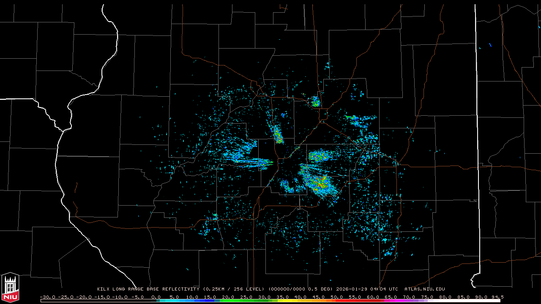The image size is (541, 304).
Task: Click the "40.0" scale label
Action: 301,297
